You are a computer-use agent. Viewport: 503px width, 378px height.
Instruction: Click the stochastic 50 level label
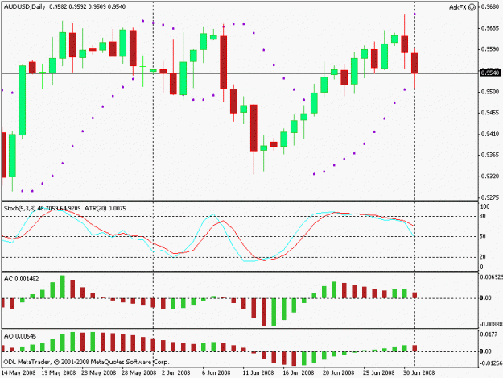point(483,236)
